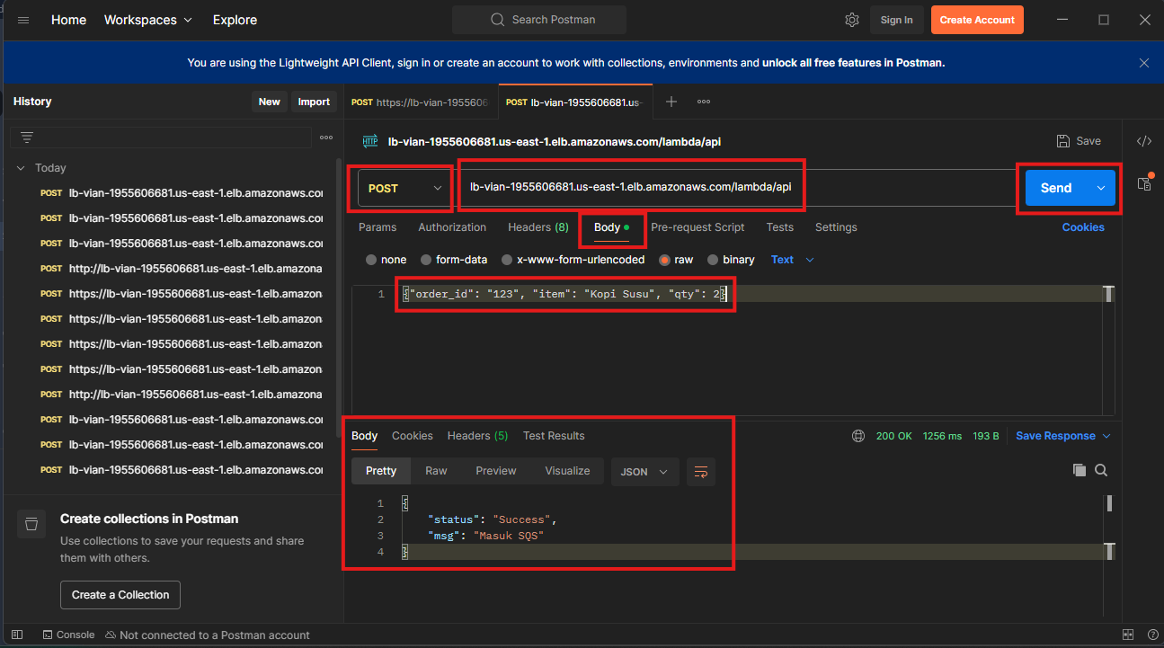Viewport: 1164px width, 648px height.
Task: Add a new request tab
Action: point(671,102)
